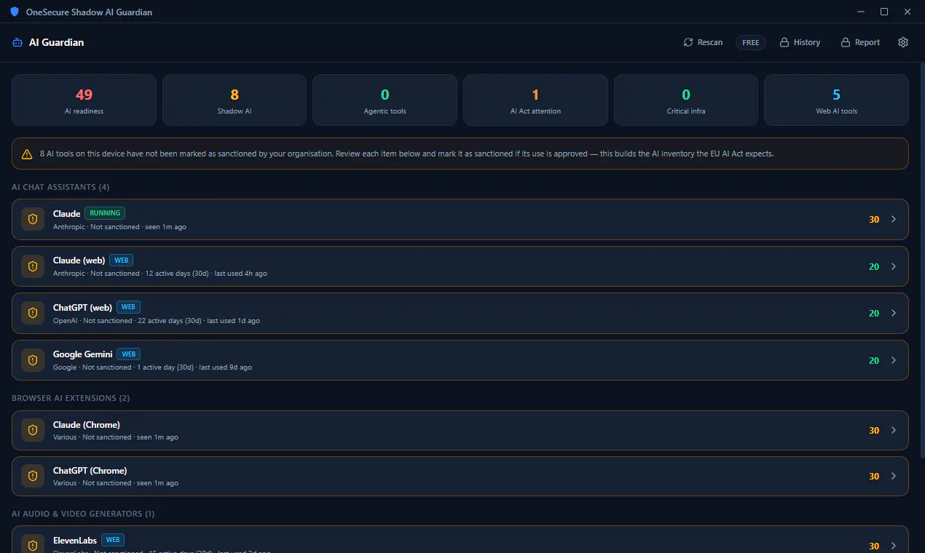Click risk score 20 on ChatGPT (web) row

(x=874, y=313)
